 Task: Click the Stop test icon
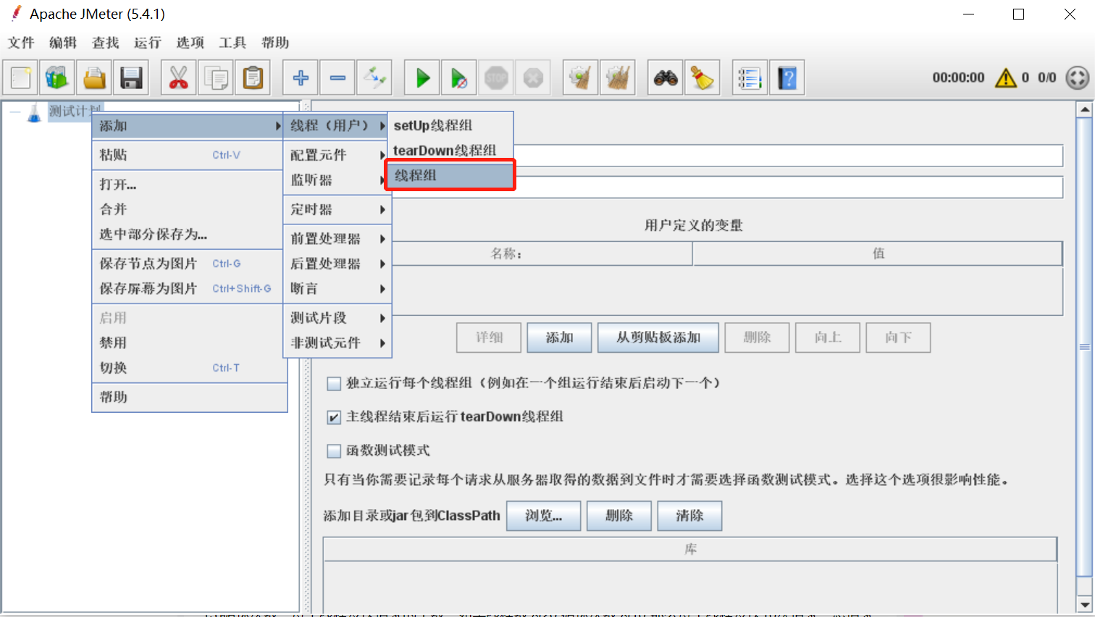(x=496, y=77)
